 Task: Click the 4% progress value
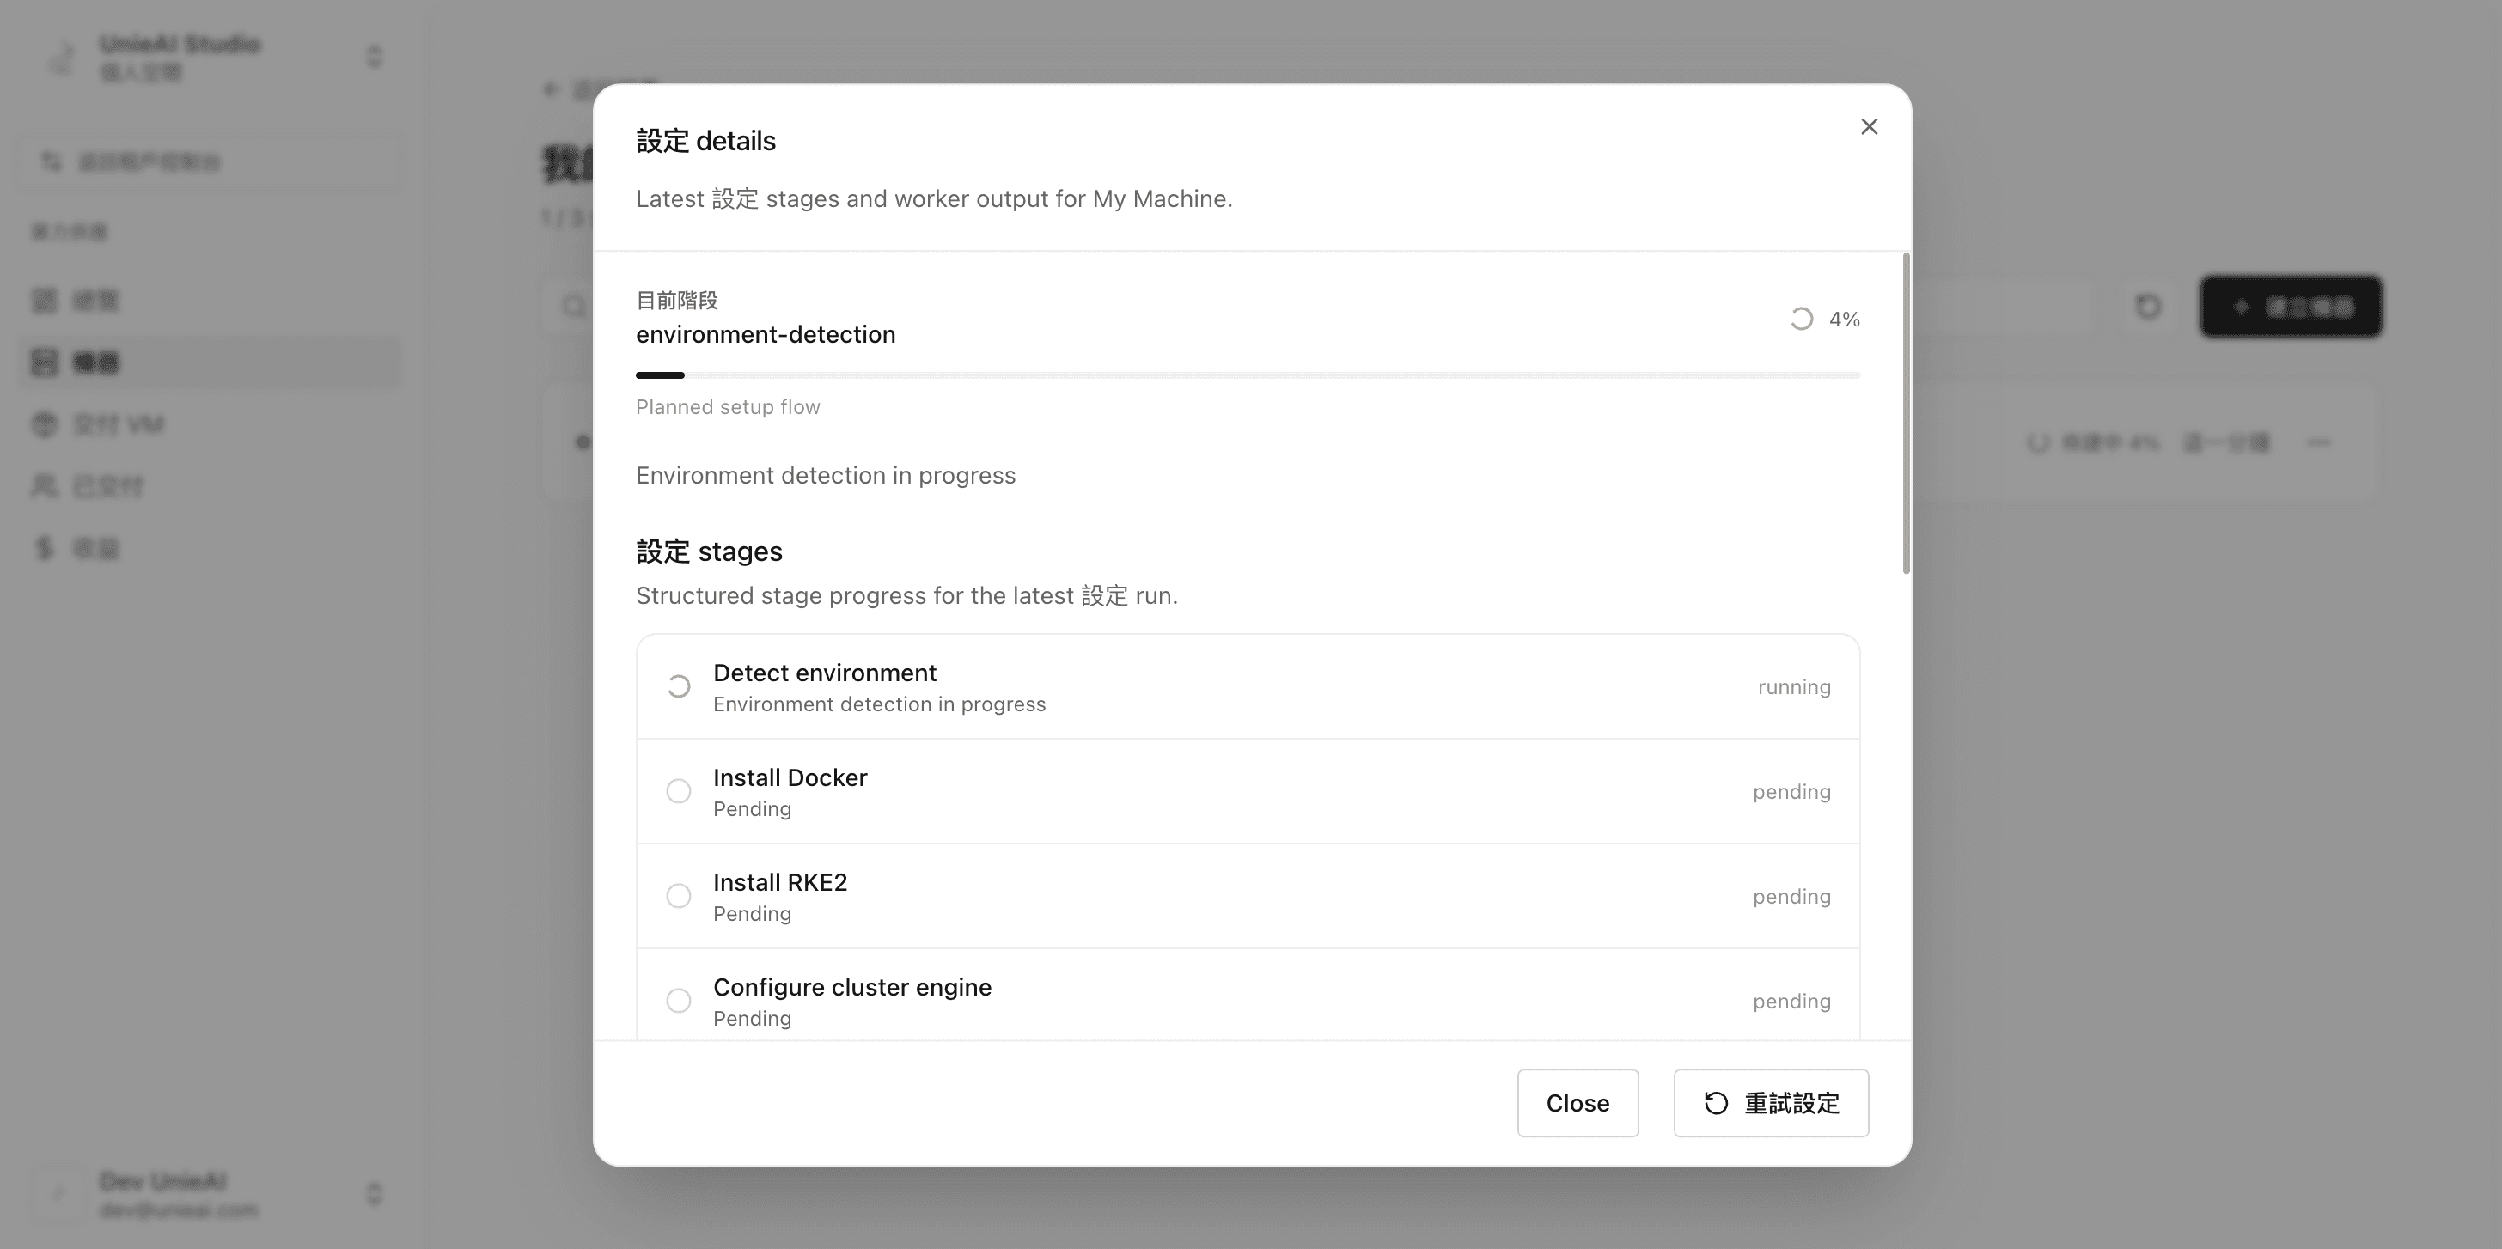coord(1845,320)
